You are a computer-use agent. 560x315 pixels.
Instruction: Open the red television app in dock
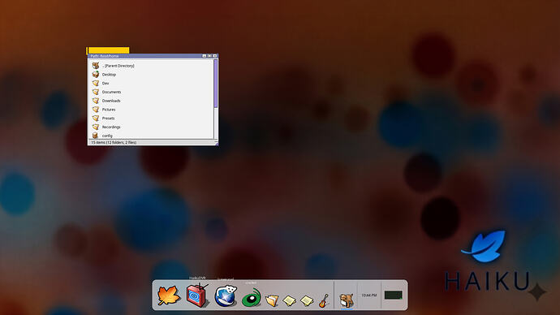pos(196,295)
